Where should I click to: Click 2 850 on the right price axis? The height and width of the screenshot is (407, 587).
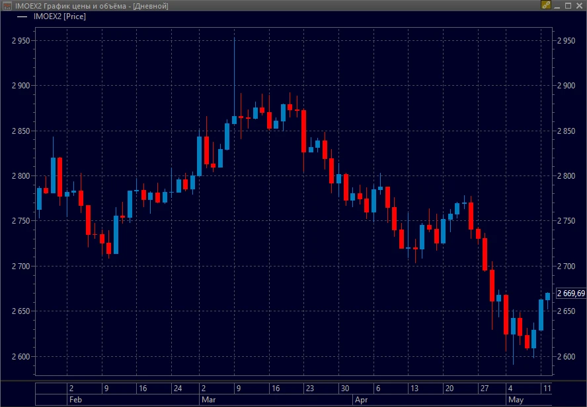[566, 131]
